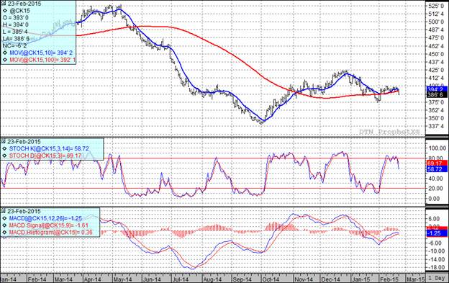
Task: Click the Aug-14 time axis label
Action: point(212,279)
